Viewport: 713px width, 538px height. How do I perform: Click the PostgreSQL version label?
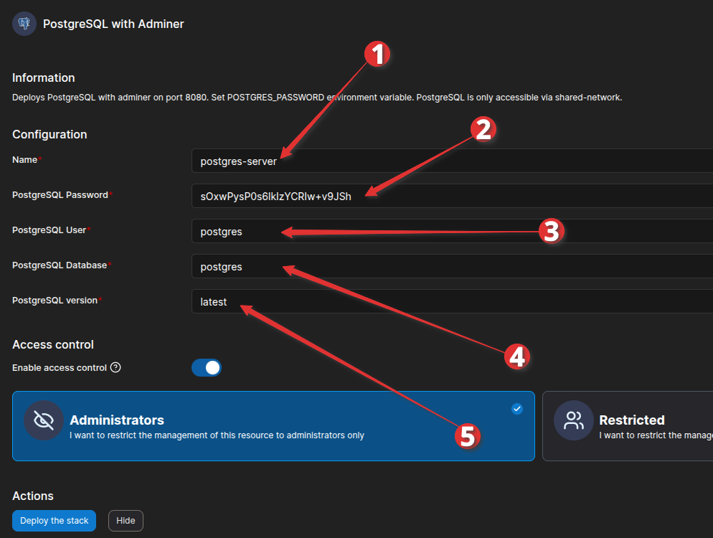(55, 300)
